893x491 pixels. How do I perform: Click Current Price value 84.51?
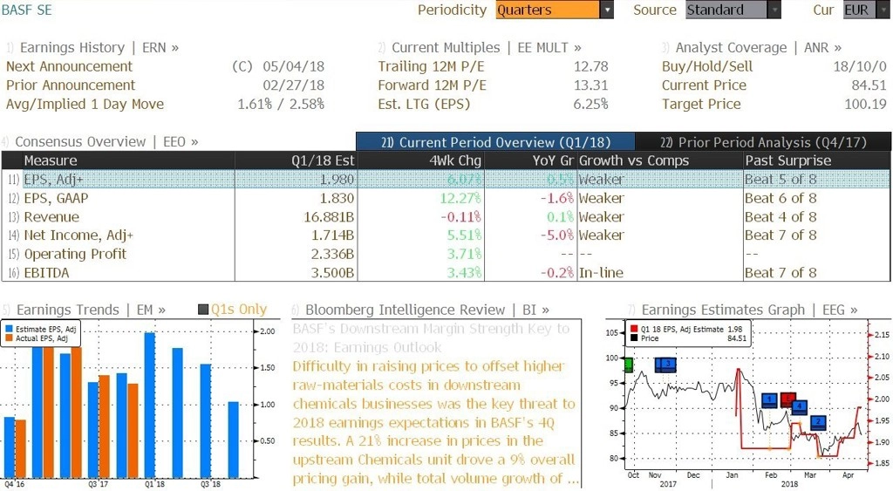(869, 85)
